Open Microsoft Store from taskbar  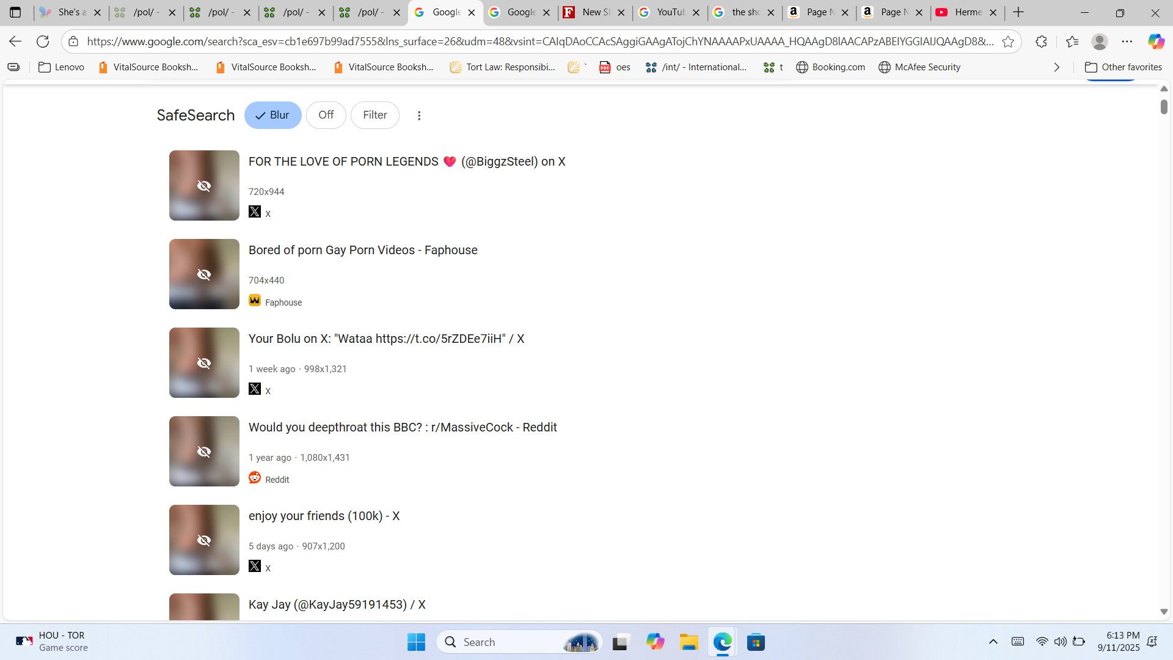point(756,642)
